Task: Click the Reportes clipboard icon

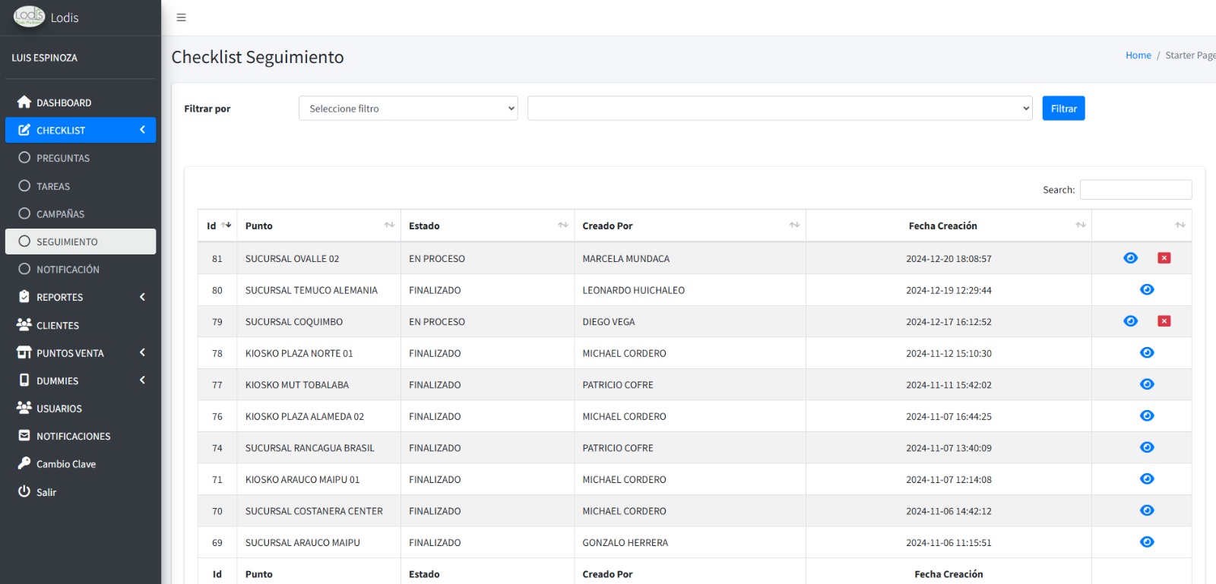Action: 24,297
